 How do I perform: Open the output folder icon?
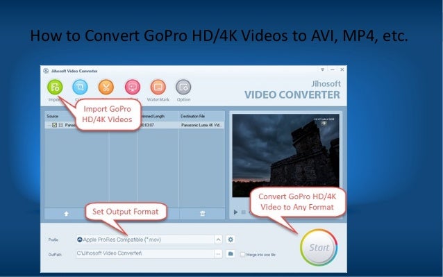[x=231, y=254]
